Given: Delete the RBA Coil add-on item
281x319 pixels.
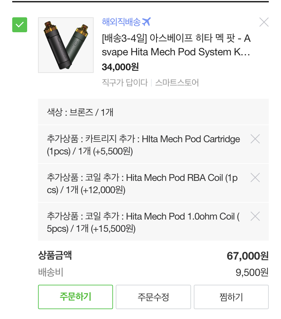Looking at the screenshot, I should pyautogui.click(x=255, y=177).
